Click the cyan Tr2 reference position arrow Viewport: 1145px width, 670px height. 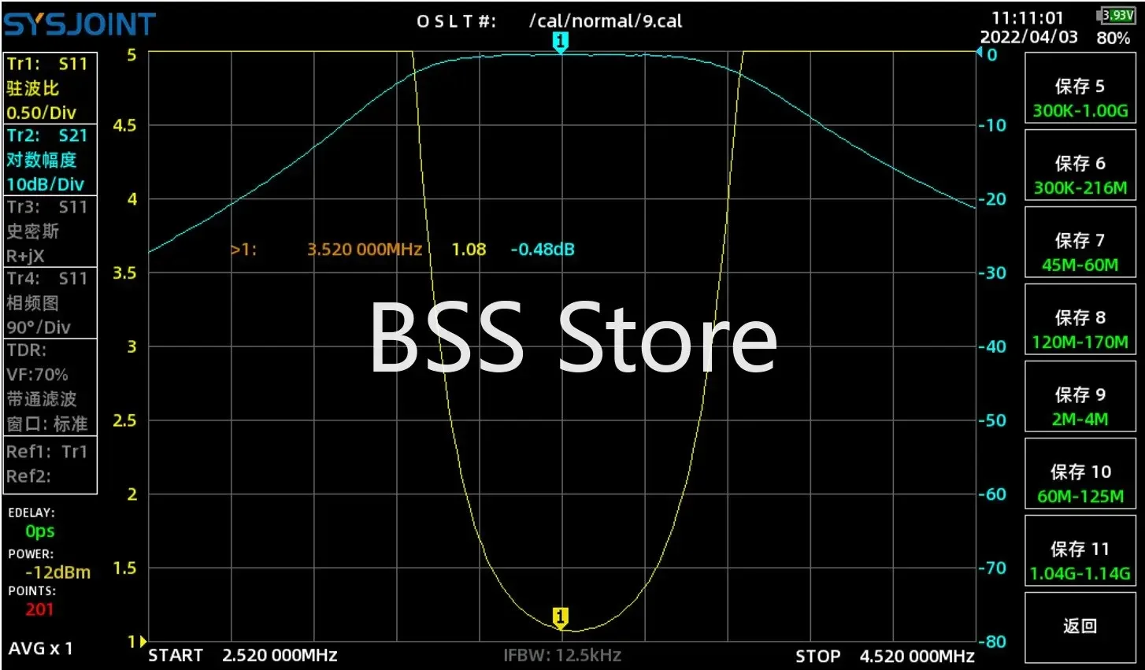(x=980, y=54)
